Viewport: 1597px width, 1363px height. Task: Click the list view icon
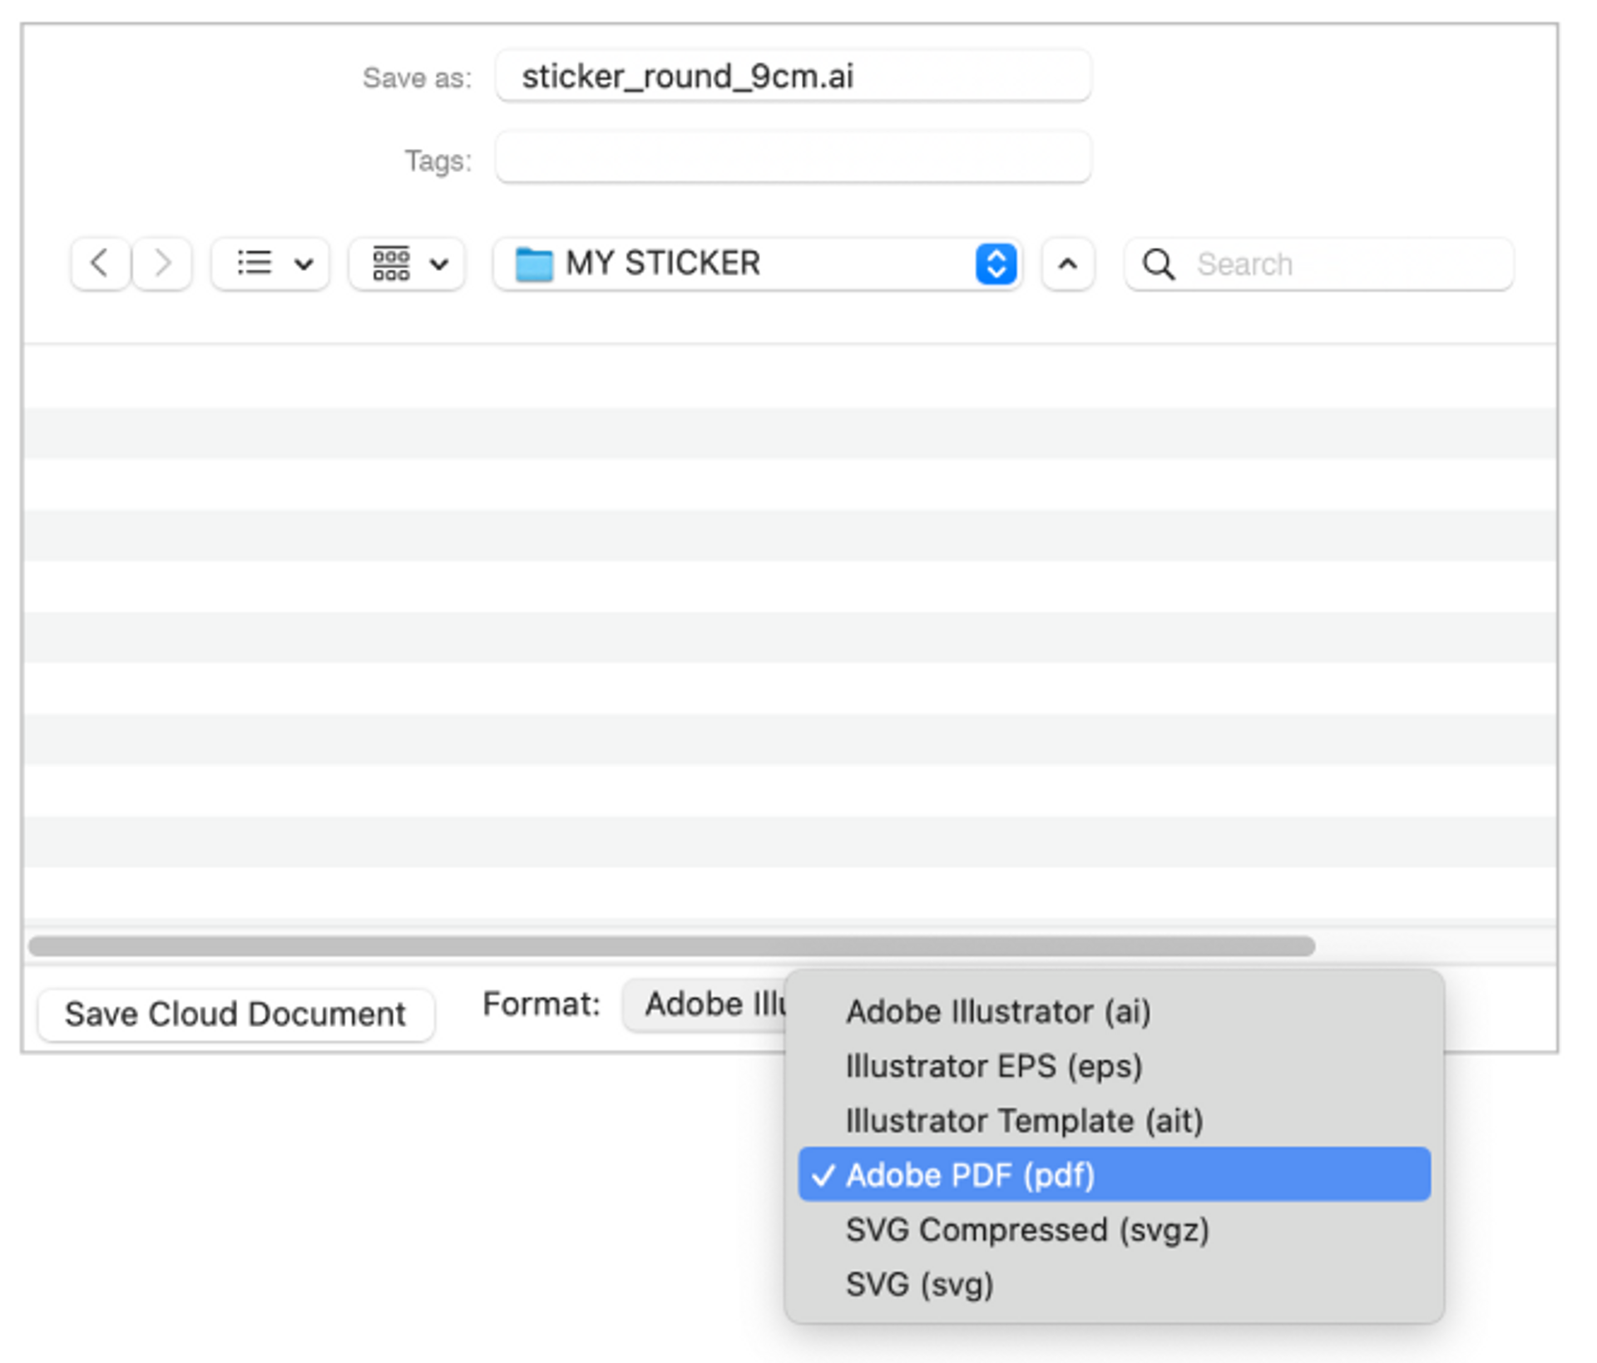pyautogui.click(x=254, y=264)
